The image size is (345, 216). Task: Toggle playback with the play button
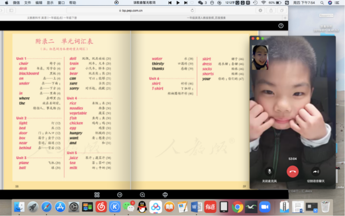click(x=178, y=2)
